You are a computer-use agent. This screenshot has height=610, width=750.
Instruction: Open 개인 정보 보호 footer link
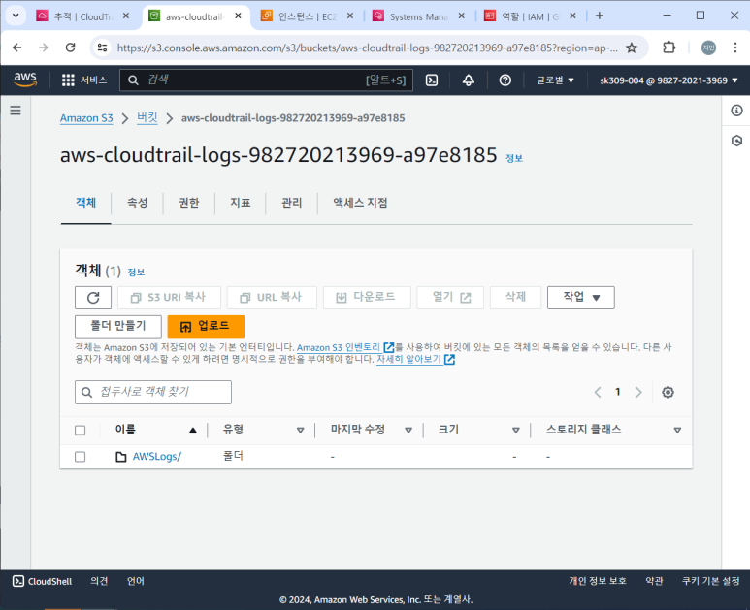[598, 581]
